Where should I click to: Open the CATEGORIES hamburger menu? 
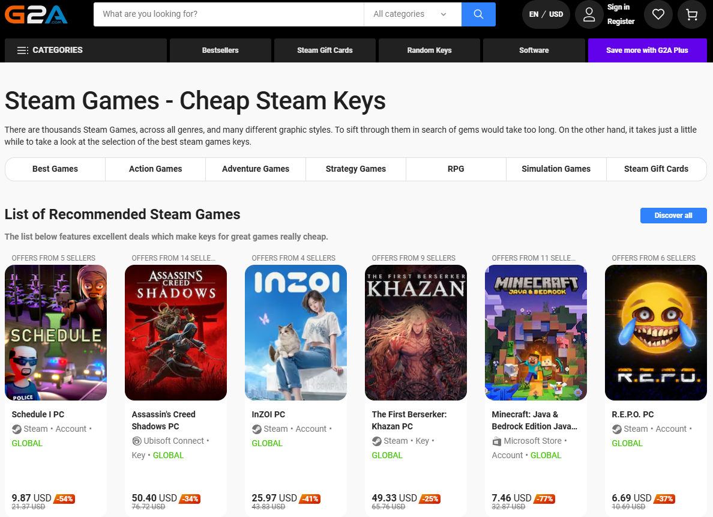pos(50,50)
